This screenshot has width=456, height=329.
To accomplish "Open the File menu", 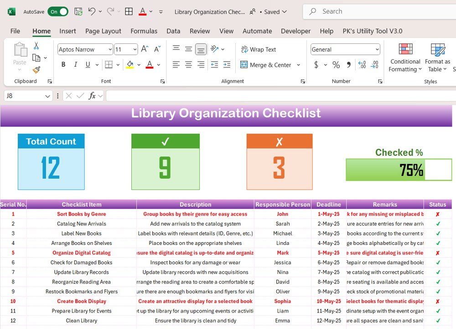I will coord(15,31).
